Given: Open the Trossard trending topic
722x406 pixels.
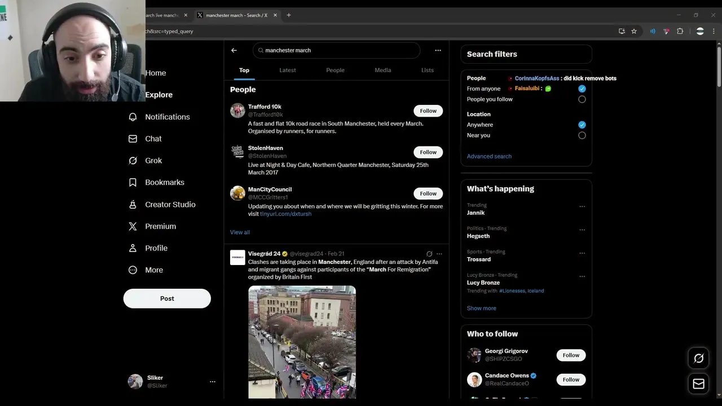Looking at the screenshot, I should click(479, 259).
